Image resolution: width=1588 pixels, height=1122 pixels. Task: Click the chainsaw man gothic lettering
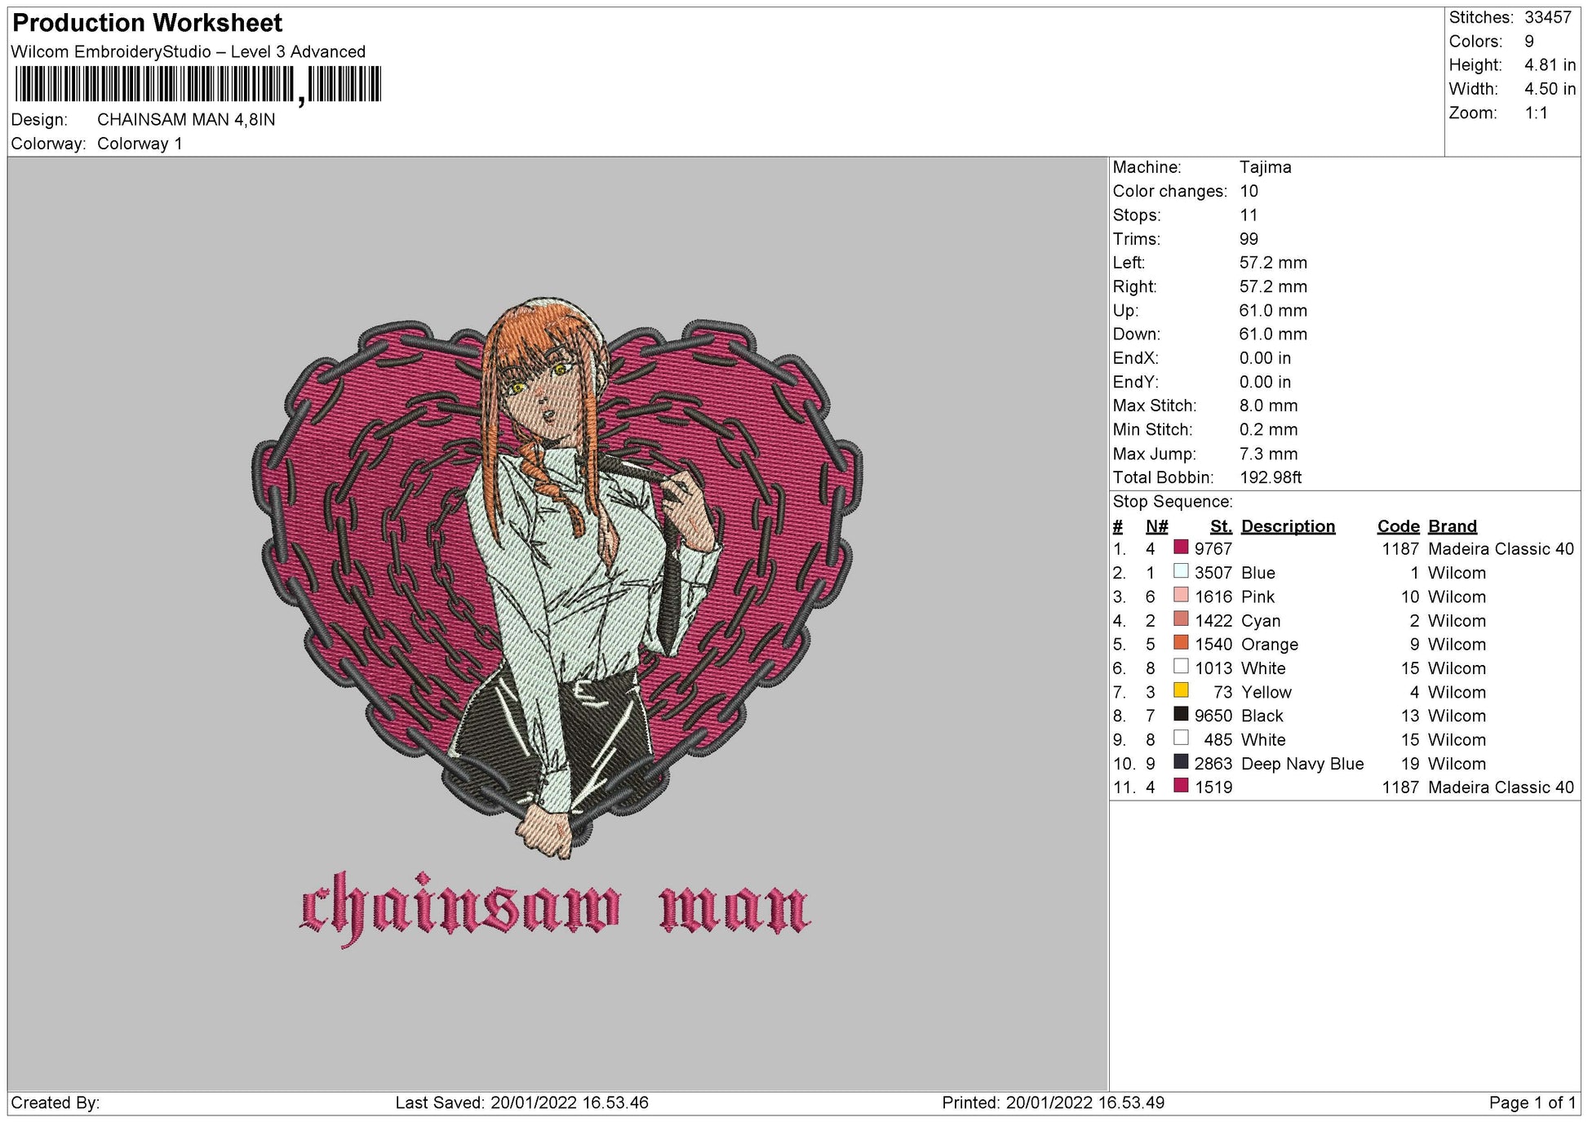pos(556,909)
